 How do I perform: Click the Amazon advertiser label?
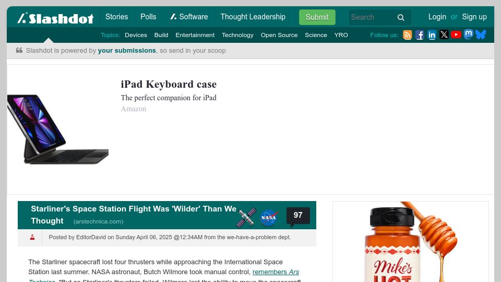[x=134, y=109]
